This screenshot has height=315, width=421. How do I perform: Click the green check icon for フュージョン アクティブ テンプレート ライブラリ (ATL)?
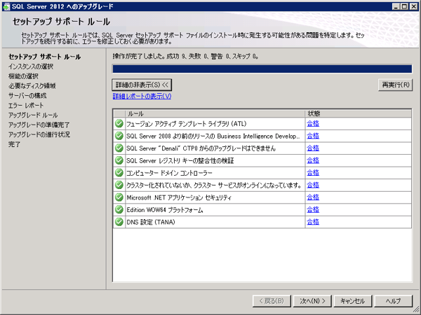pos(119,123)
